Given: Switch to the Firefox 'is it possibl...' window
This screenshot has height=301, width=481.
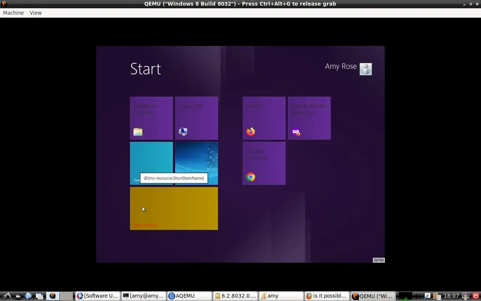Looking at the screenshot, I should point(327,296).
